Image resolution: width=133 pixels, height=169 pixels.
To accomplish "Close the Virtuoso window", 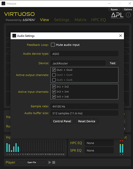I will (130, 3).
